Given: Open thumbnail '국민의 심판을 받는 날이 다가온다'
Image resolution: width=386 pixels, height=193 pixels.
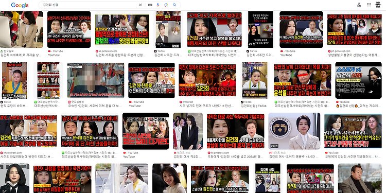Looking at the screenshot, I should 146,131.
